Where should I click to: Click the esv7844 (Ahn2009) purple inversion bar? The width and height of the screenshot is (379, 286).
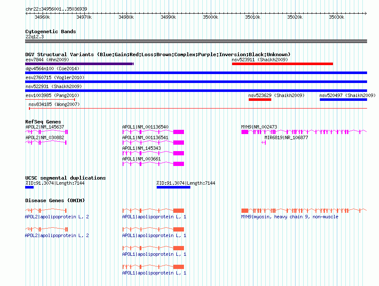[x=79, y=64]
